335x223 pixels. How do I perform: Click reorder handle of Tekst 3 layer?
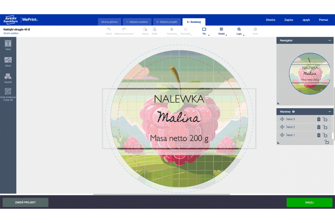point(282,119)
